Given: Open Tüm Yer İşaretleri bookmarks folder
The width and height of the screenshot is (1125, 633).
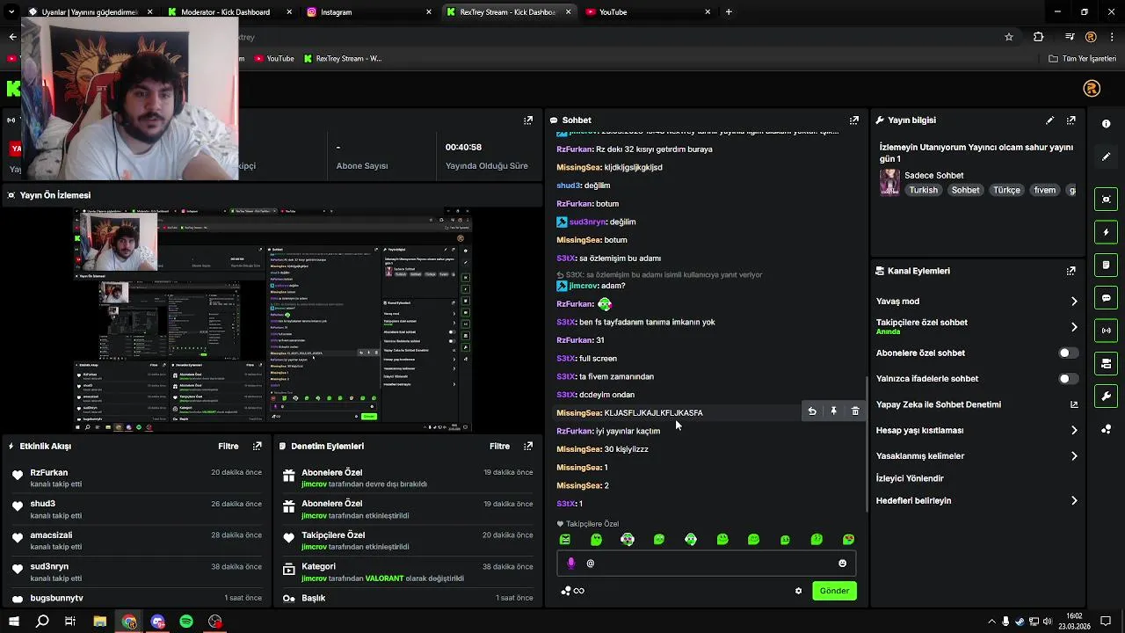Looking at the screenshot, I should point(1082,59).
